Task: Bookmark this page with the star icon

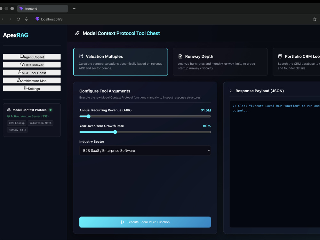Action: point(315,19)
